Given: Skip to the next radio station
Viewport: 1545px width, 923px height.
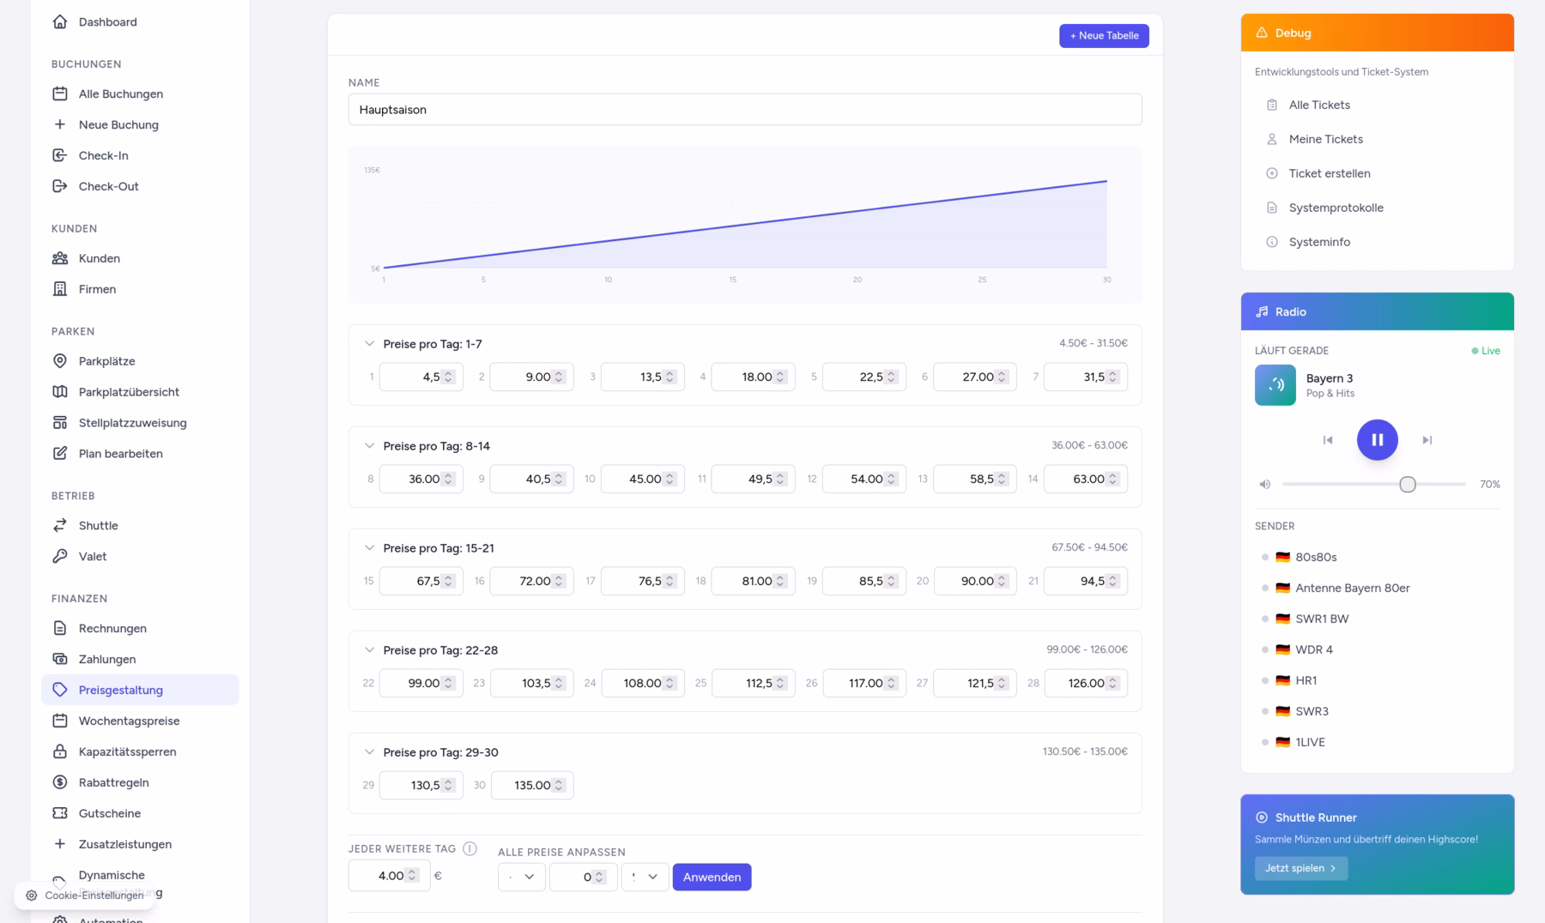Looking at the screenshot, I should coord(1427,441).
